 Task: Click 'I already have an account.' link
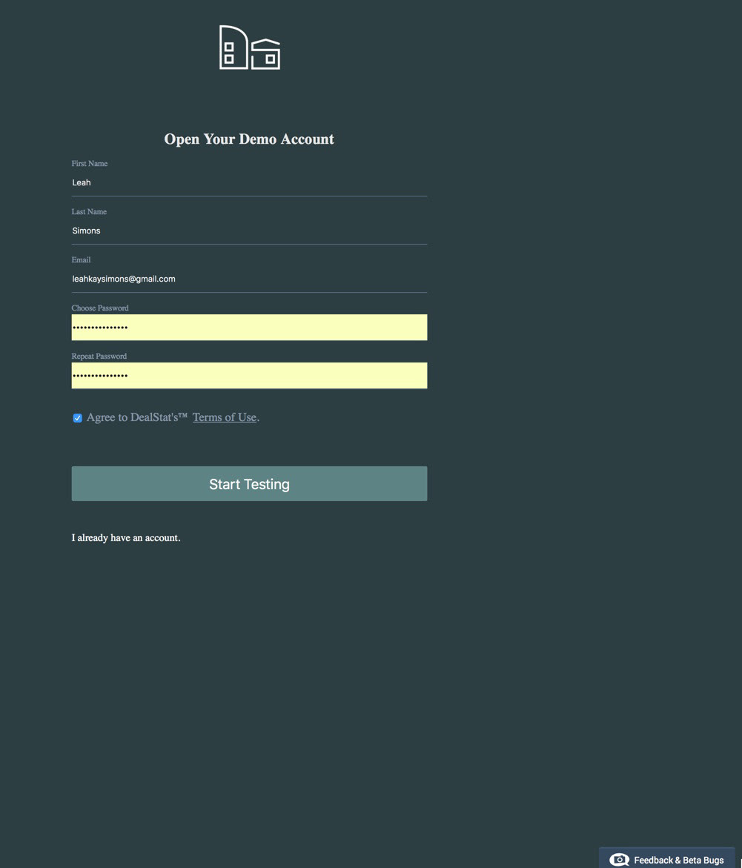click(x=126, y=538)
